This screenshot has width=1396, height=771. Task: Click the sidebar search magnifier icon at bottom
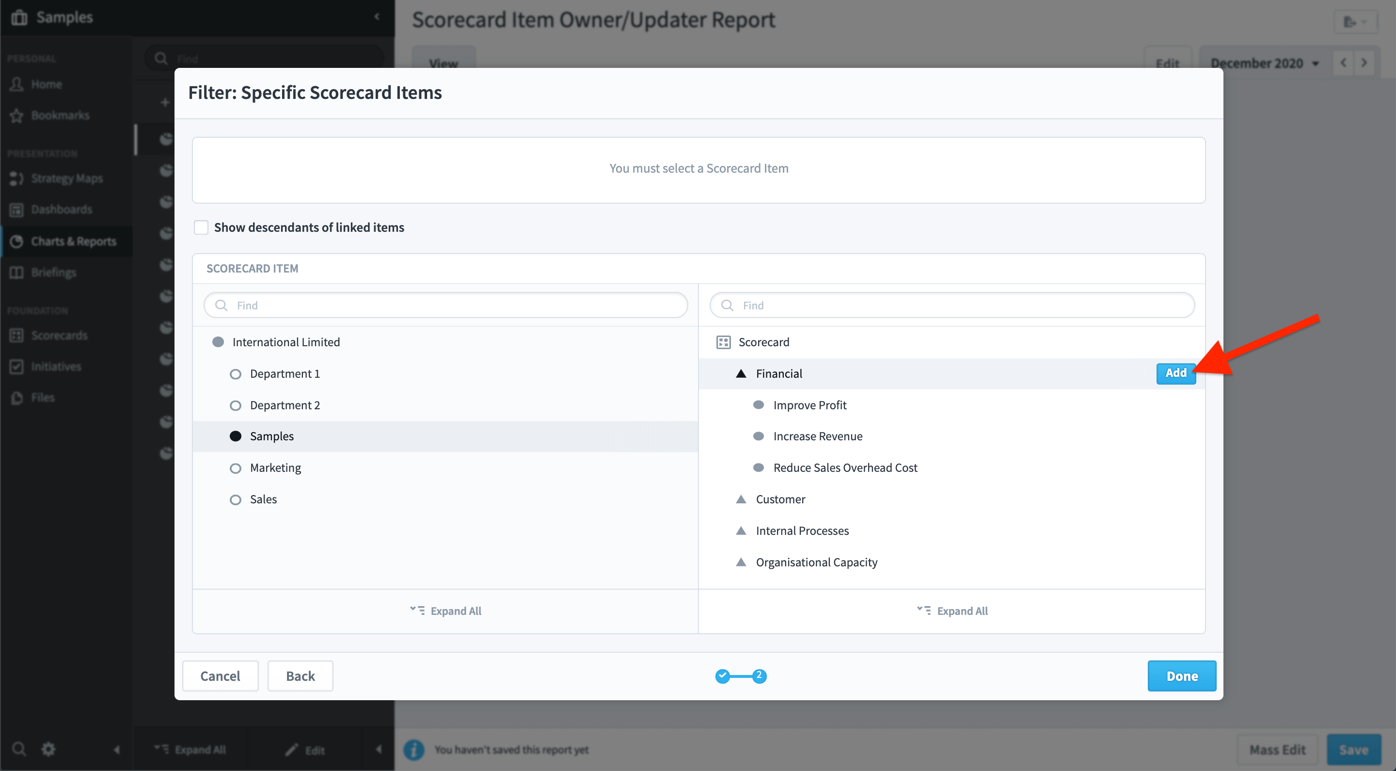click(19, 749)
